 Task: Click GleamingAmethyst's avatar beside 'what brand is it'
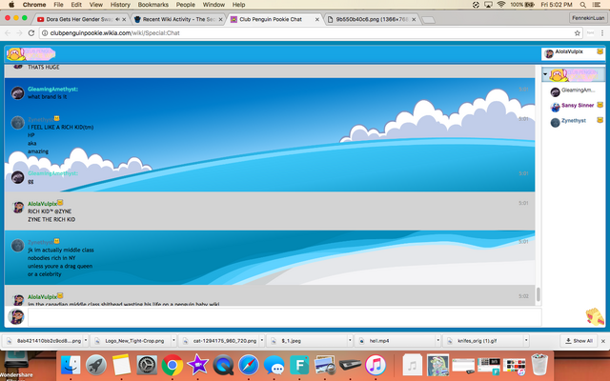(17, 93)
